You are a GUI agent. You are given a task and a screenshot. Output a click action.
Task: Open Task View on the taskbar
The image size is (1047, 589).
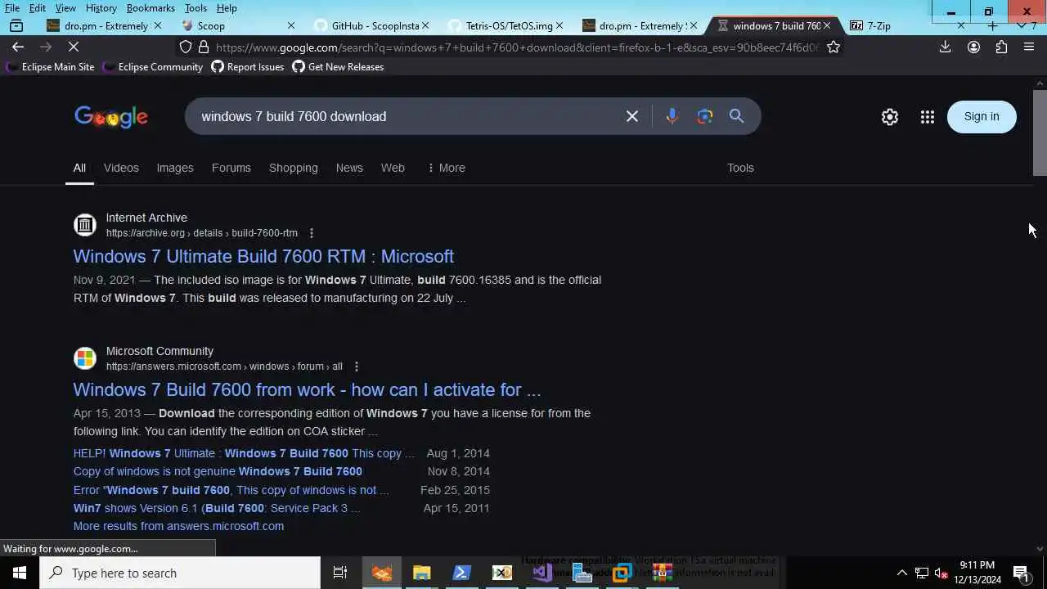(340, 573)
